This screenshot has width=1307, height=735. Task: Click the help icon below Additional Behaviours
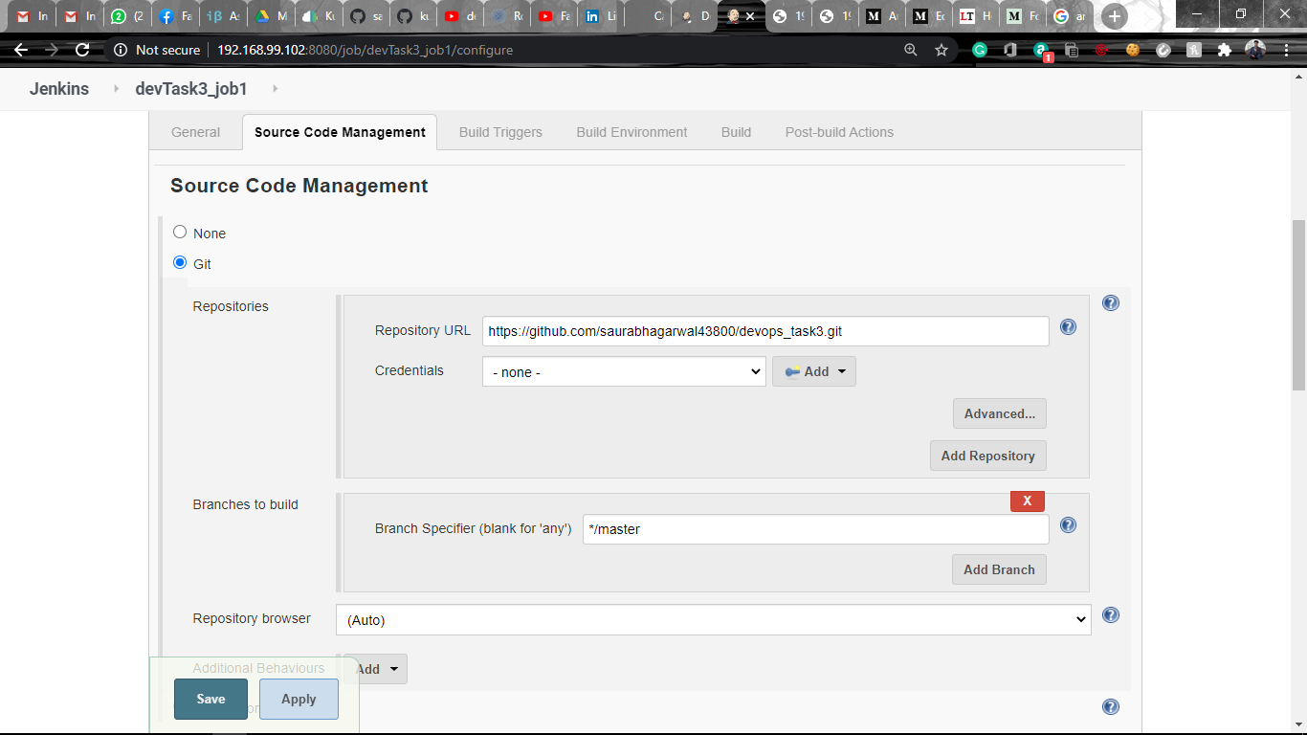pyautogui.click(x=1111, y=706)
